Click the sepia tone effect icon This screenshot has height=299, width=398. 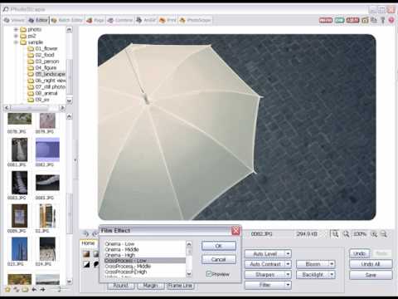coord(86,254)
